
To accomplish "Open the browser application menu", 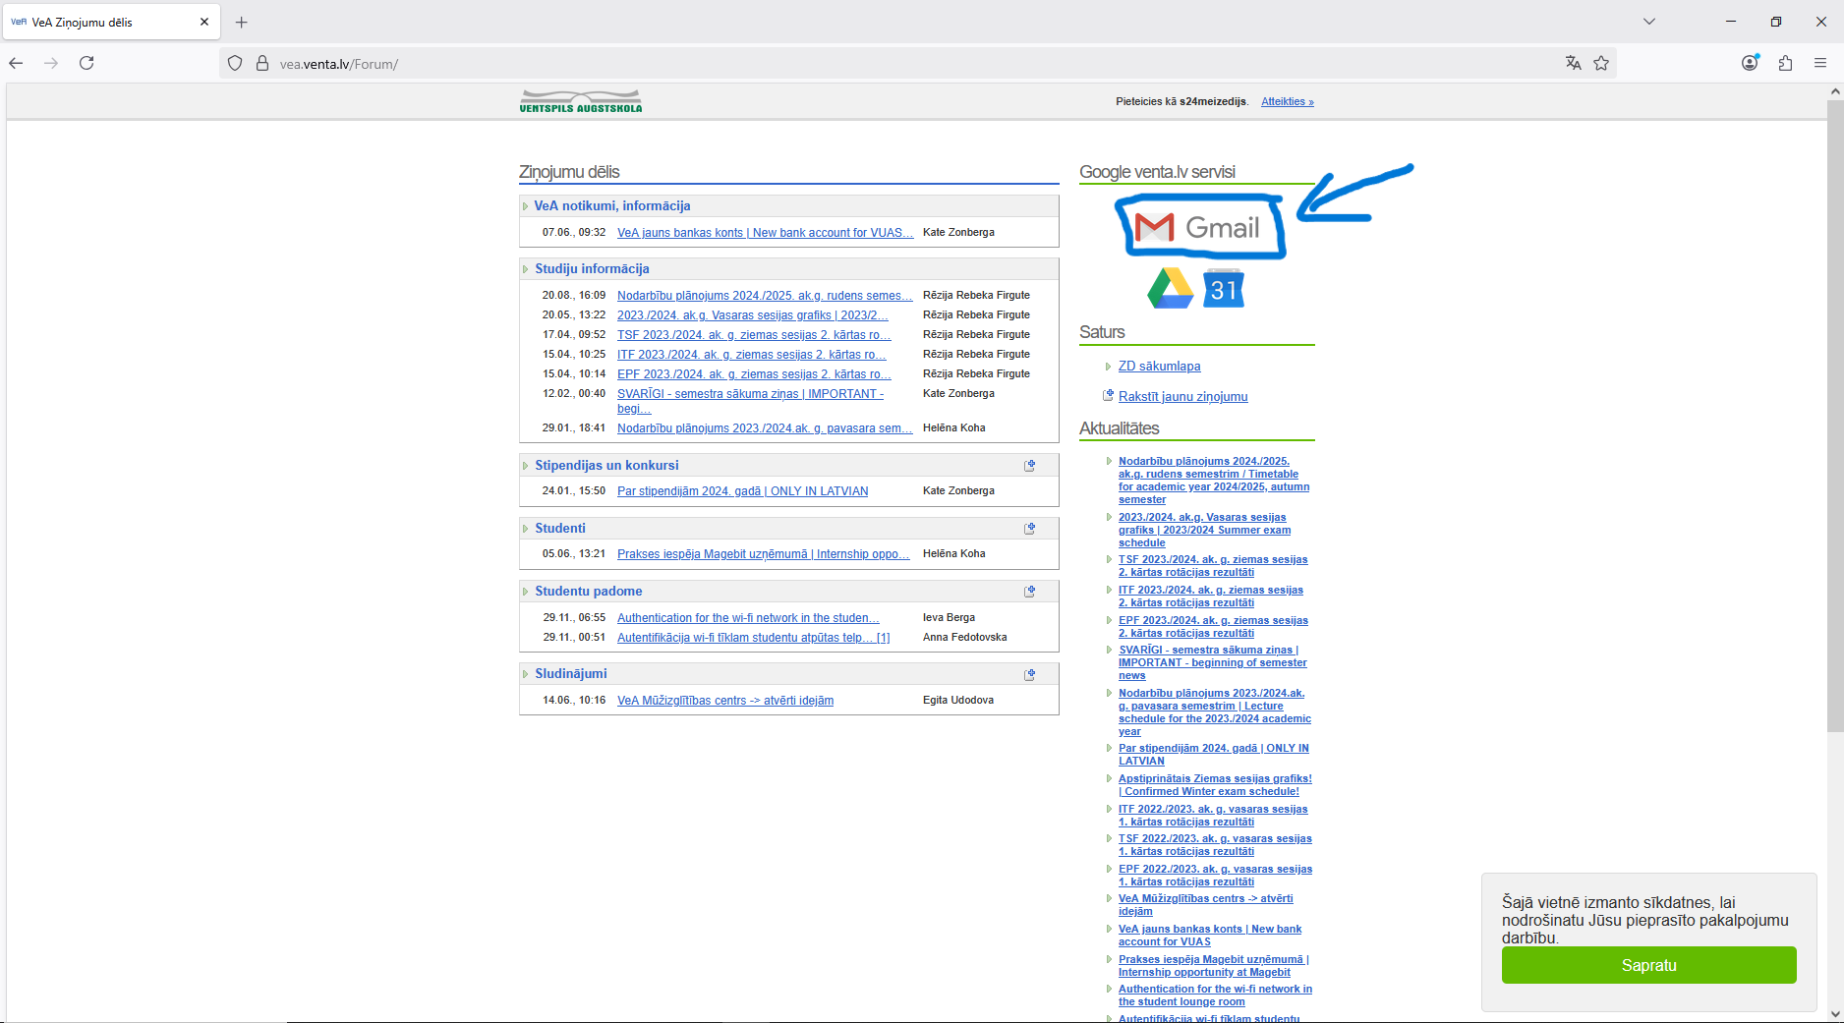I will (1820, 63).
